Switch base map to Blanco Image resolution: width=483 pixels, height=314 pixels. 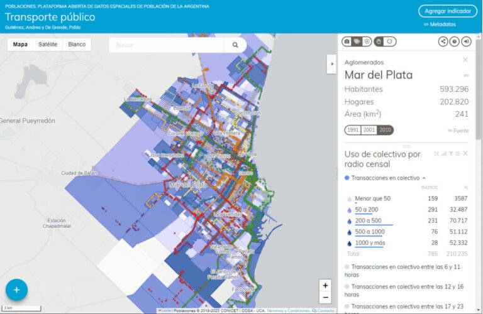77,45
